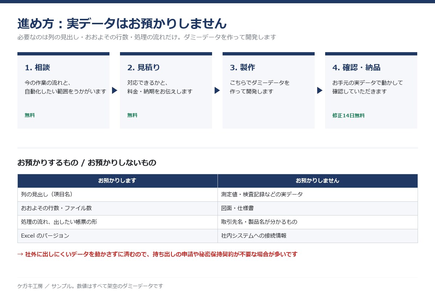
Task: Click the step heading 4. 確認・納品
Action: coord(356,67)
